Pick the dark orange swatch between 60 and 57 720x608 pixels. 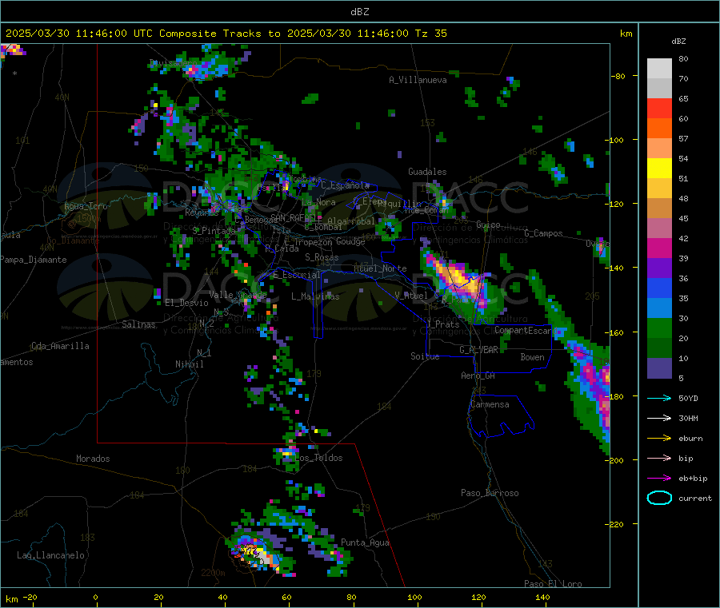click(x=659, y=129)
